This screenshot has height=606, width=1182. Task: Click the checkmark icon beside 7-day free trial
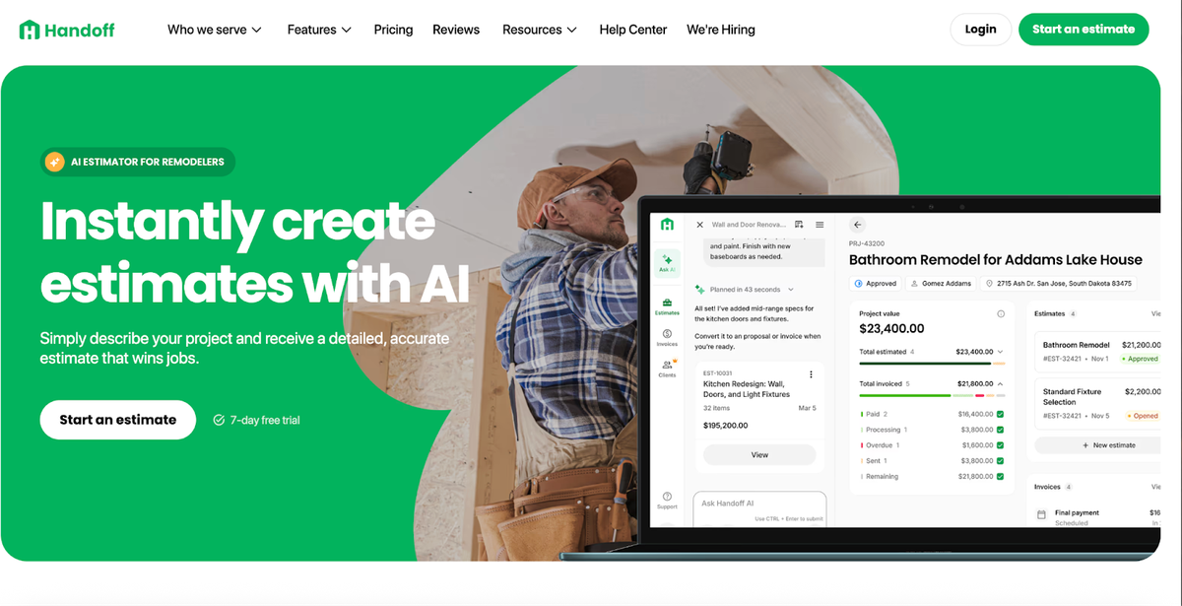click(219, 420)
